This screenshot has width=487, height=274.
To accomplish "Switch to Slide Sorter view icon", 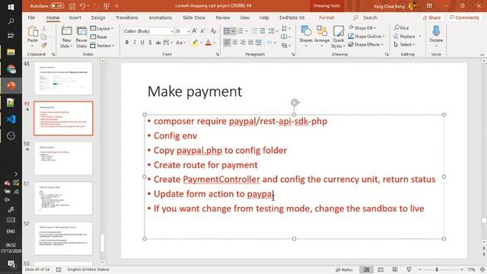I will pos(380,269).
